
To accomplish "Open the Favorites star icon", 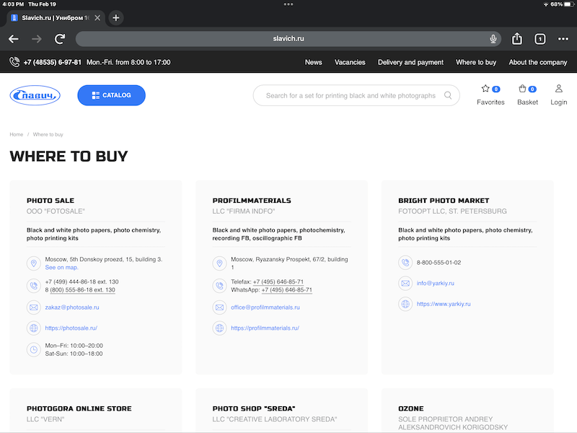I will [x=485, y=89].
